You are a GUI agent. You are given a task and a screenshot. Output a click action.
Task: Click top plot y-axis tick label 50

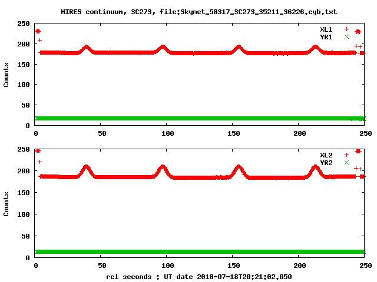(x=25, y=105)
